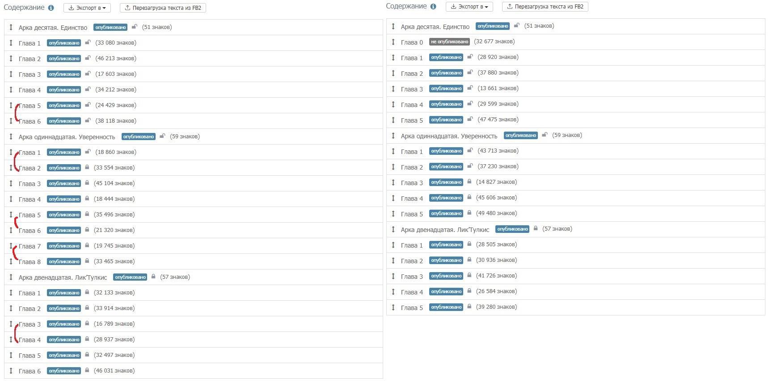Image resolution: width=769 pixels, height=381 pixels.
Task: Click the drag handle of the 39 280 знаков row
Action: point(393,307)
